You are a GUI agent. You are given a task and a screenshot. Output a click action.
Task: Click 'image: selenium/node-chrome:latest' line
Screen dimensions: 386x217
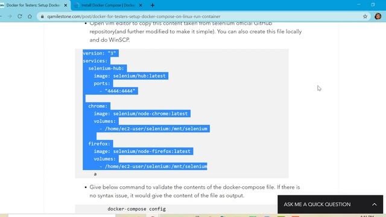point(141,114)
